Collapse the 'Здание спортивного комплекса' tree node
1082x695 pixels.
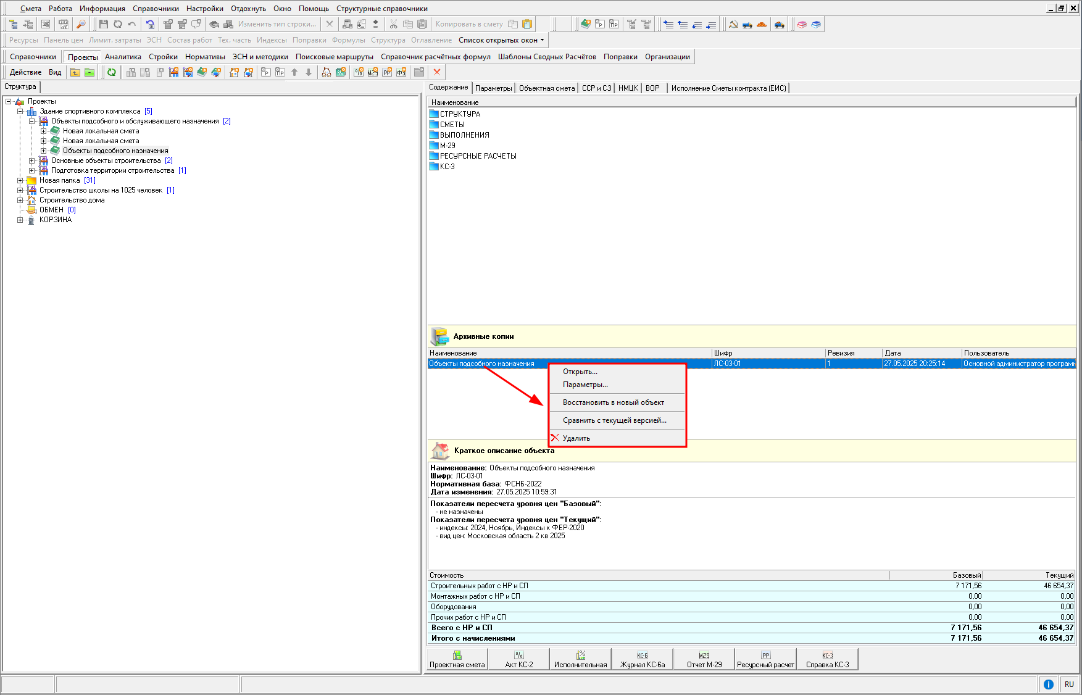tap(20, 111)
